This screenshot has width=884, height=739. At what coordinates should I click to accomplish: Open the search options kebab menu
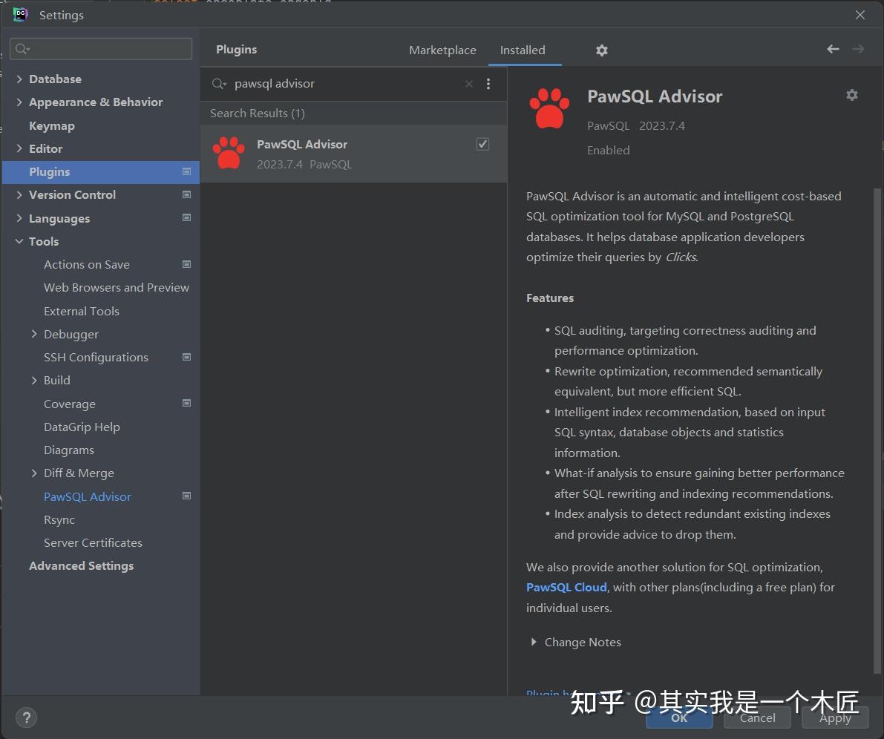point(489,84)
